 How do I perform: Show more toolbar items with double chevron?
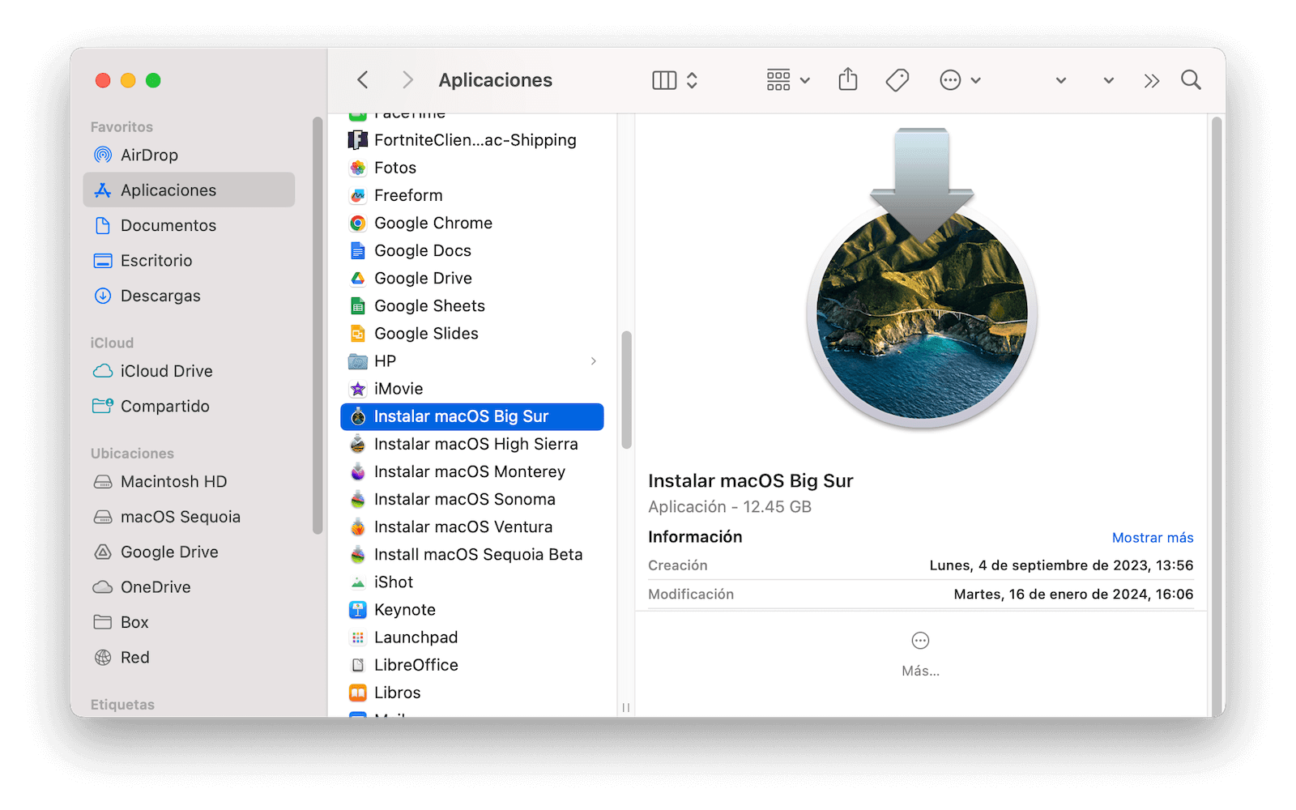tap(1152, 80)
